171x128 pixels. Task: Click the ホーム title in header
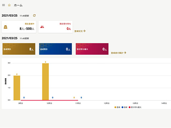(18, 5)
